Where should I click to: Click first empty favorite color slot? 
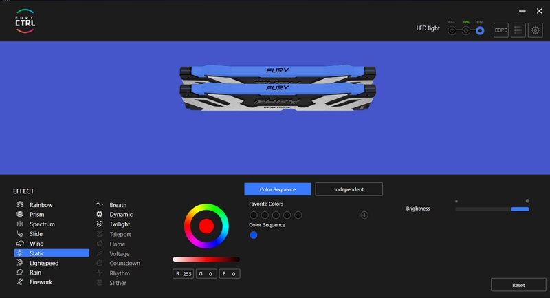click(253, 215)
